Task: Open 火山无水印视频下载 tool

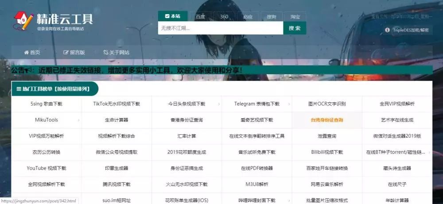Action: pyautogui.click(x=187, y=184)
